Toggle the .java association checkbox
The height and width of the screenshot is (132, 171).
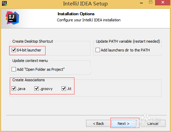(14, 88)
